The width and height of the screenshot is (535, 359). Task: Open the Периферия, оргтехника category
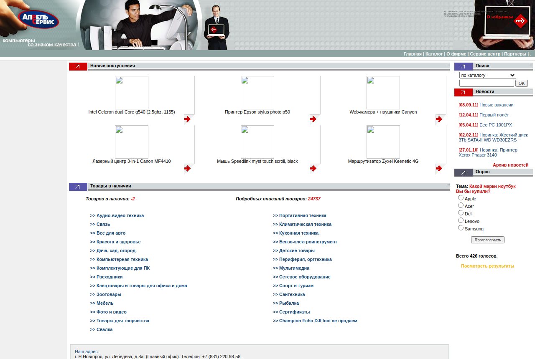click(302, 259)
